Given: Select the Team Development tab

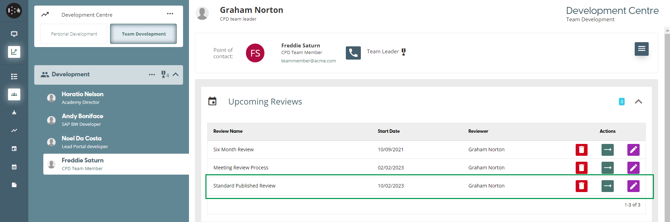Looking at the screenshot, I should point(144,34).
